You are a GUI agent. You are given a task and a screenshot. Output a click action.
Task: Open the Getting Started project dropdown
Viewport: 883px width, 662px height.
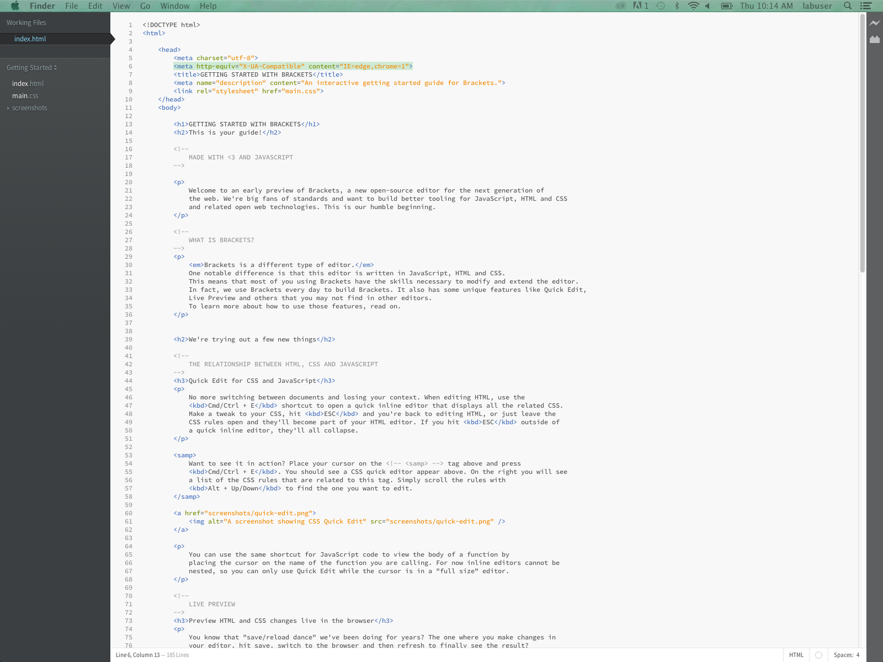point(32,68)
